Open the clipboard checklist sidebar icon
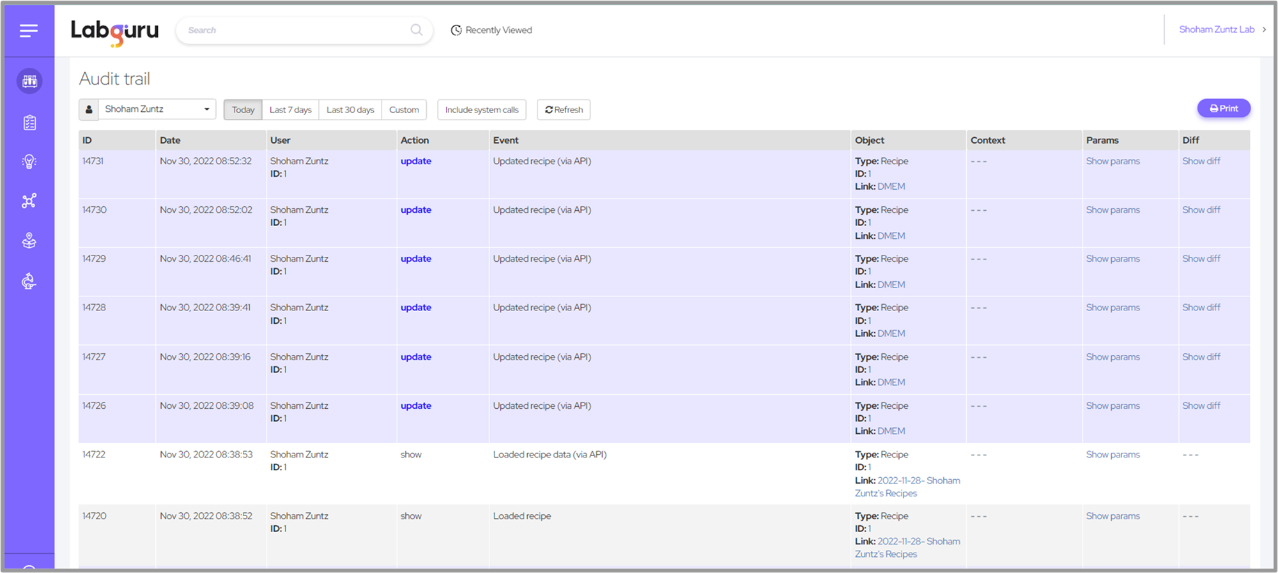 pyautogui.click(x=29, y=123)
